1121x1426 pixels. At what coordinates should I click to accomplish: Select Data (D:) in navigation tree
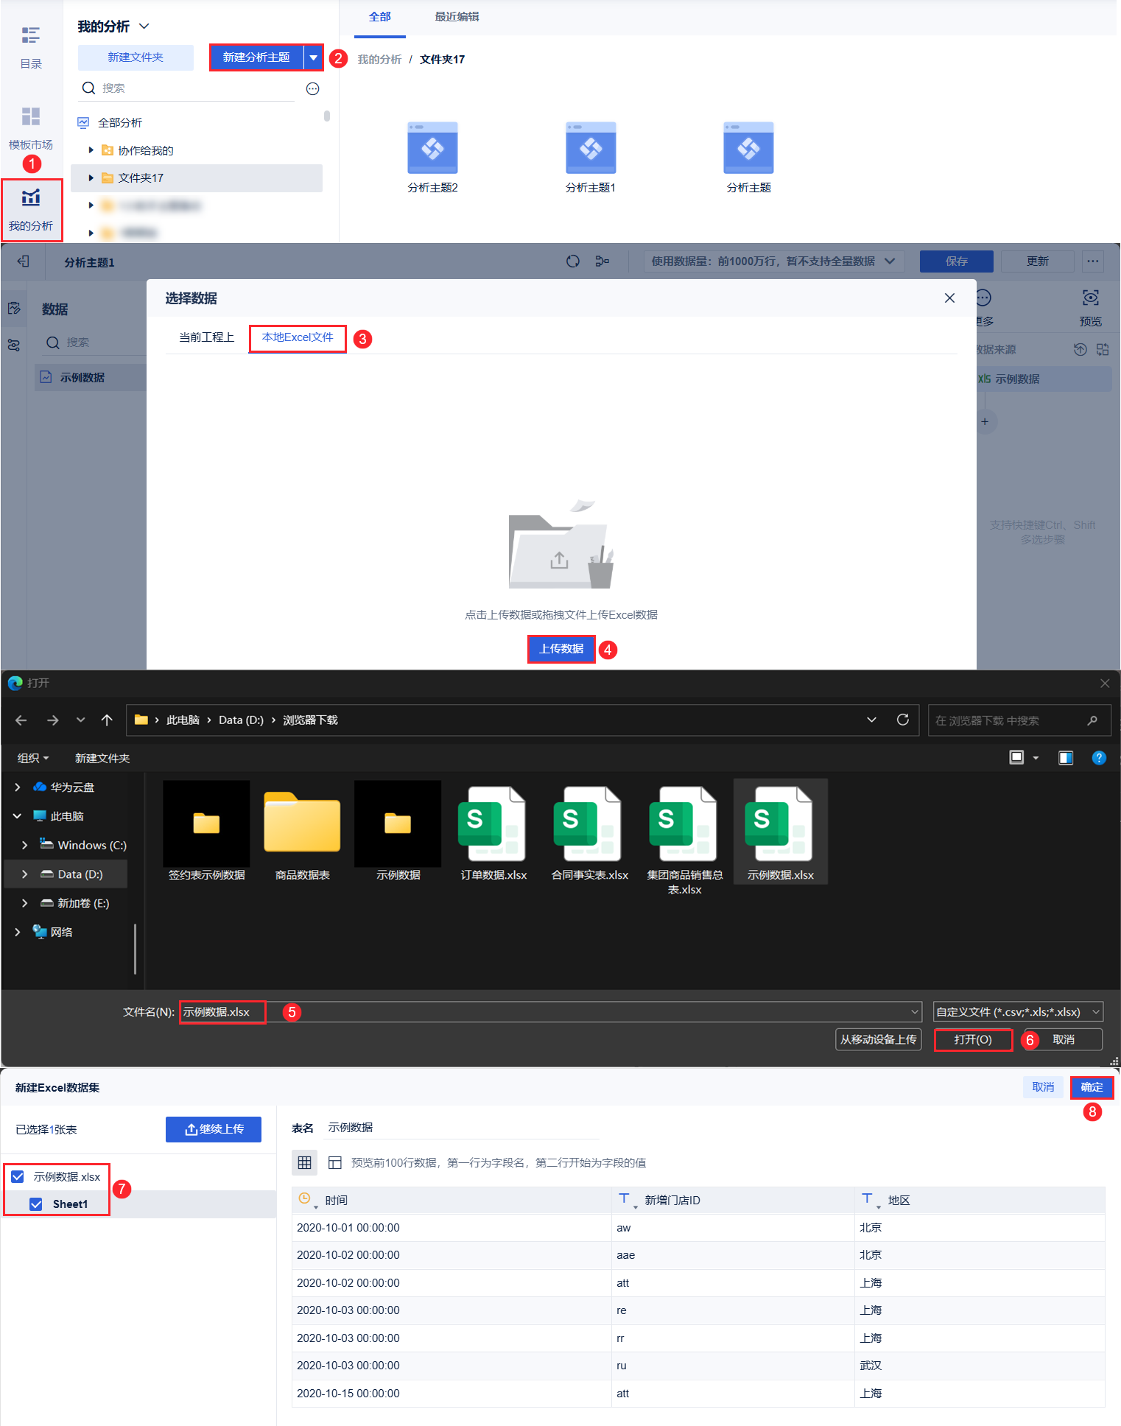pyautogui.click(x=66, y=874)
